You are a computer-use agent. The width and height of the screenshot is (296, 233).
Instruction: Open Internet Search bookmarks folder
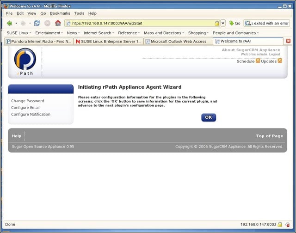(x=99, y=33)
